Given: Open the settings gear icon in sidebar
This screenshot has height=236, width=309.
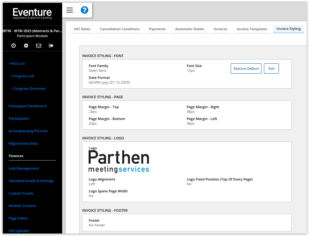Looking at the screenshot, I should pyautogui.click(x=26, y=46).
